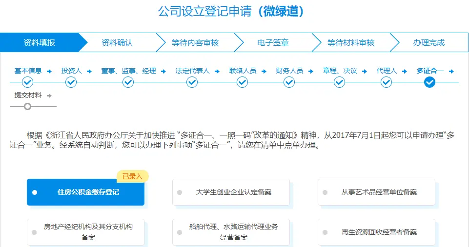
Task: Click the arrow icon next to 联络人员
Action: (x=264, y=72)
